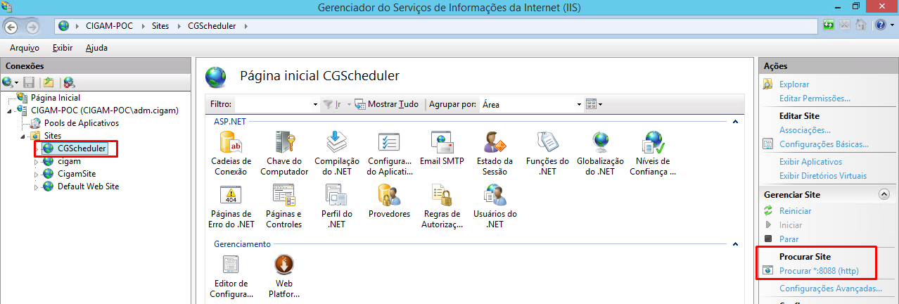Expand the CigamSite tree node
The width and height of the screenshot is (899, 304).
click(37, 174)
